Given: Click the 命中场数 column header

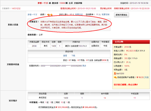Looking at the screenshot, I should (105, 93).
